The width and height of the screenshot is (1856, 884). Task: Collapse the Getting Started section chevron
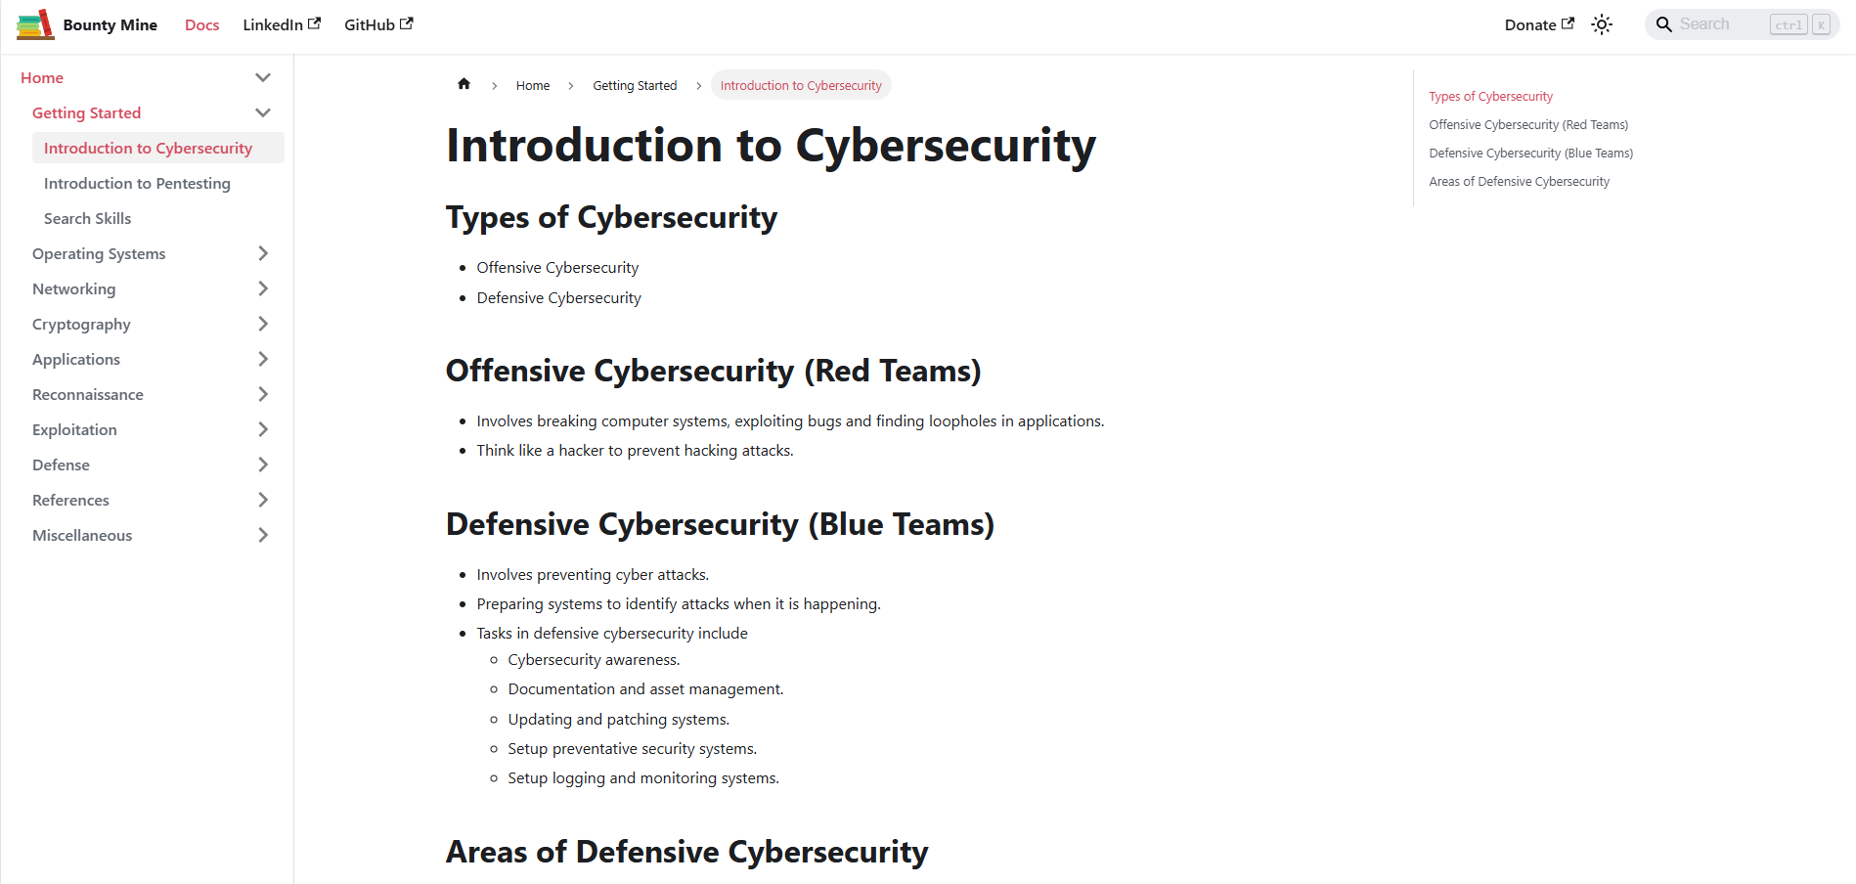click(x=263, y=112)
